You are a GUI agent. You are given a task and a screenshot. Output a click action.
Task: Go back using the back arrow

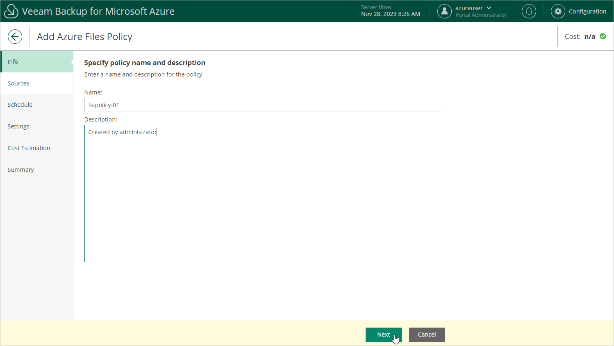pyautogui.click(x=15, y=36)
